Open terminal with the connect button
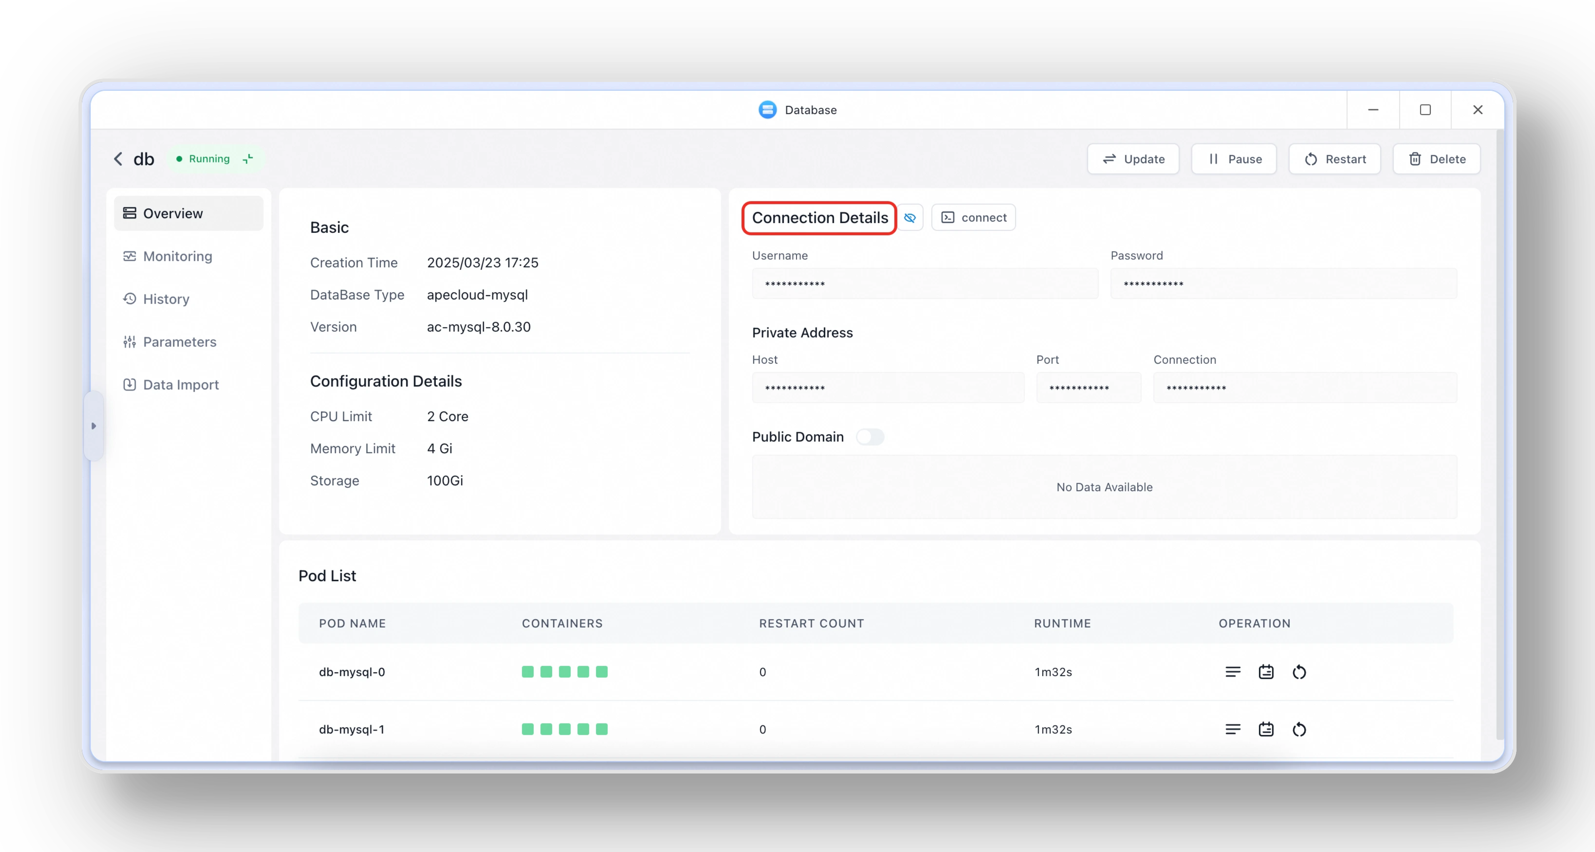 [x=973, y=218]
